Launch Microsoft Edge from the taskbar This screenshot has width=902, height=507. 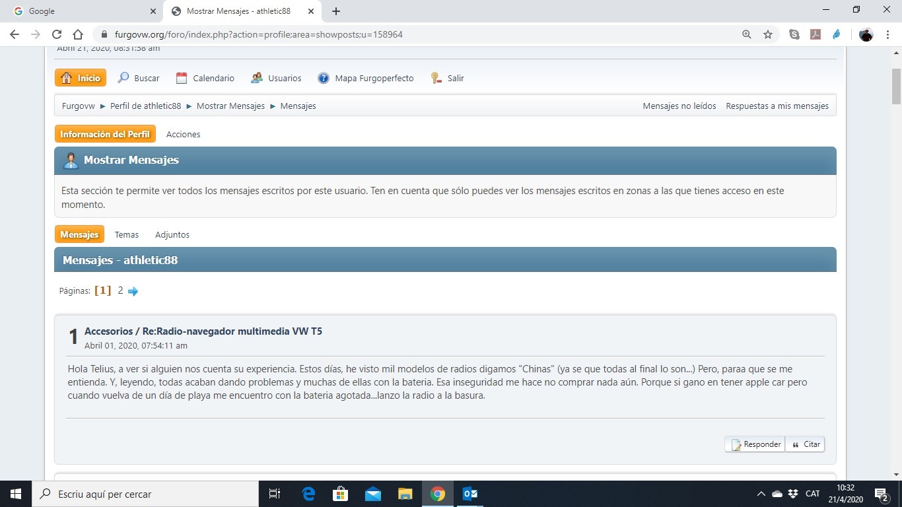308,494
